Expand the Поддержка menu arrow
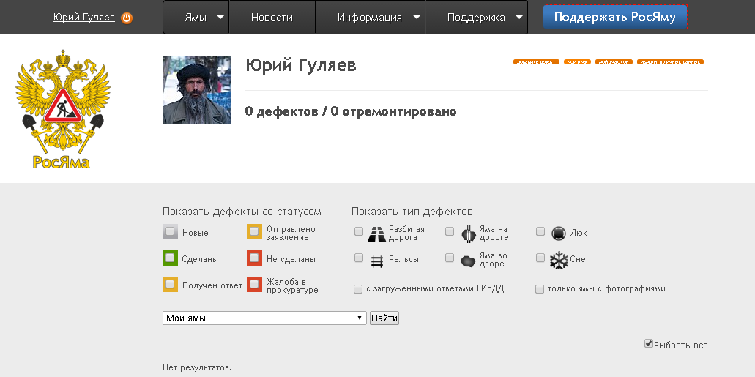 coord(519,18)
